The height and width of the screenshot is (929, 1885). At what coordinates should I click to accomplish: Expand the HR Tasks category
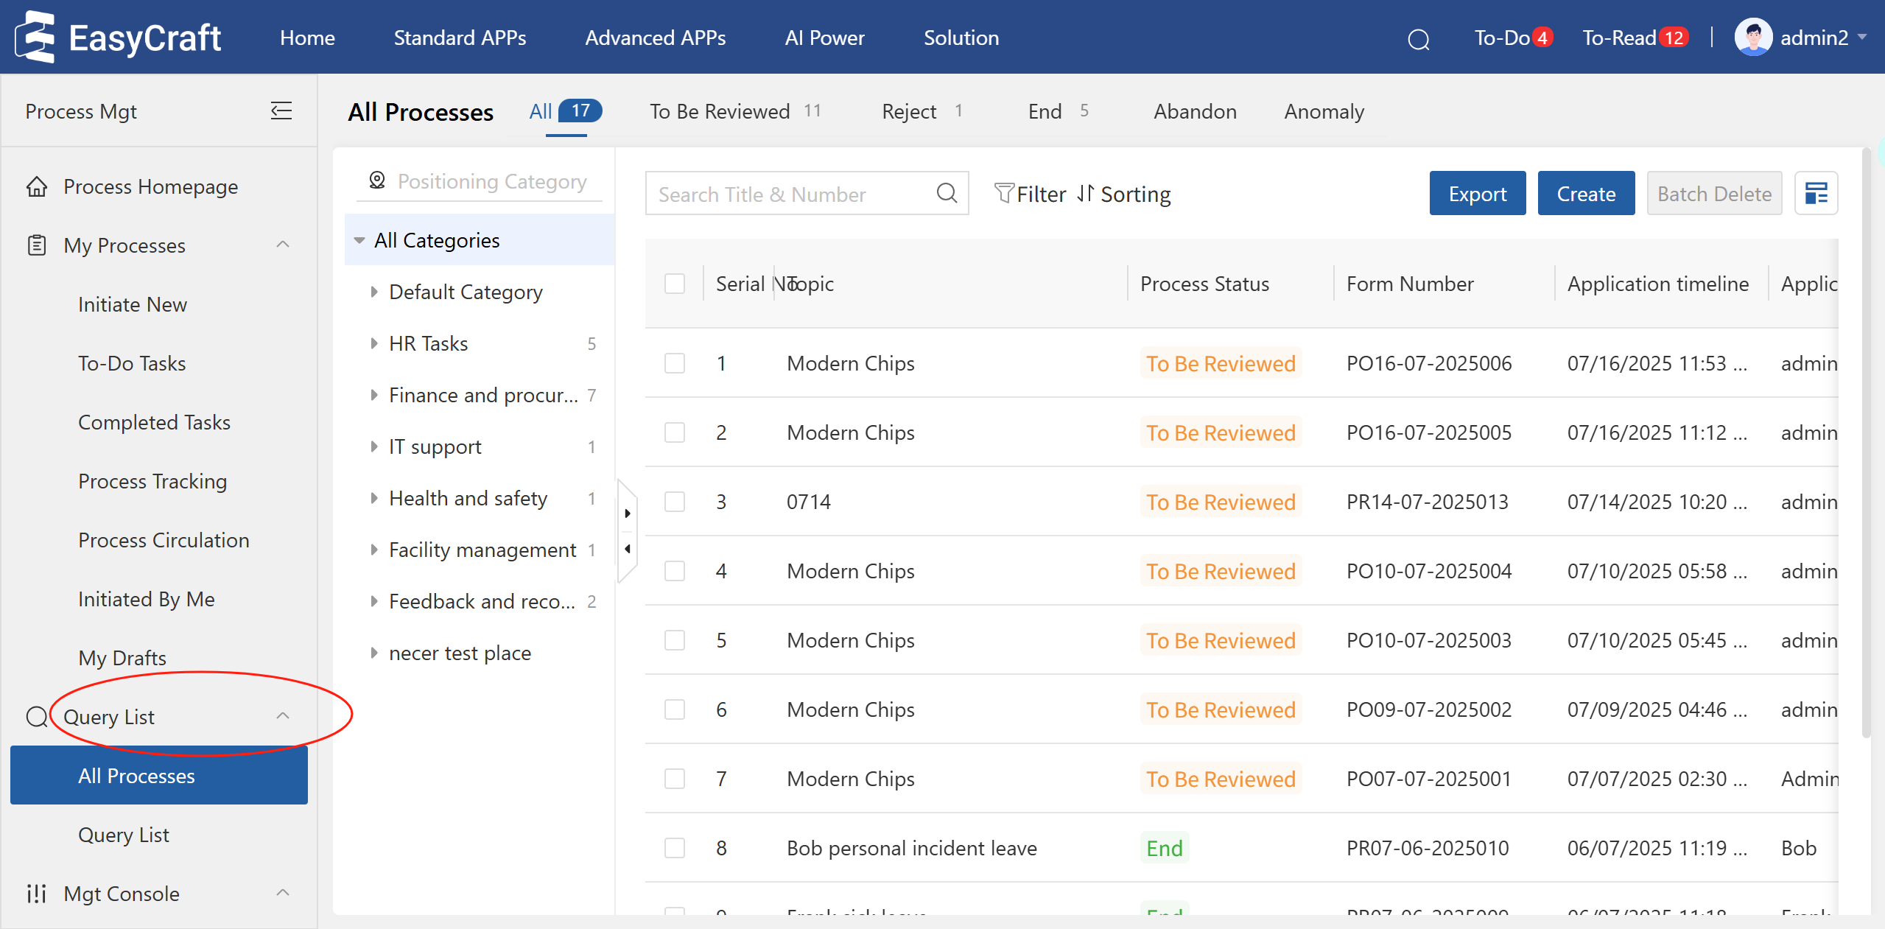[x=374, y=343]
